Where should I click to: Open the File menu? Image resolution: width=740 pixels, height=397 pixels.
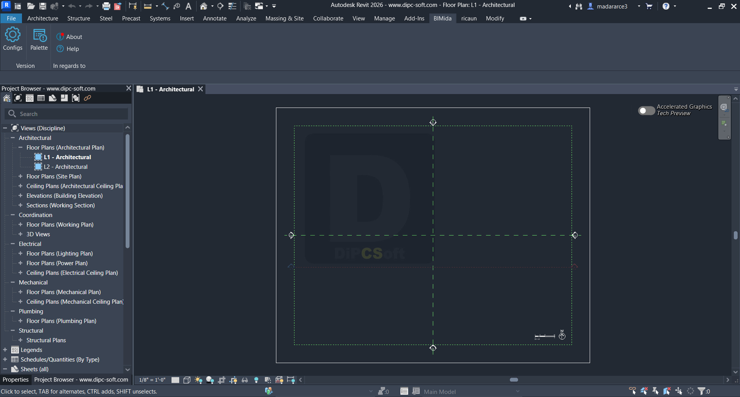11,19
